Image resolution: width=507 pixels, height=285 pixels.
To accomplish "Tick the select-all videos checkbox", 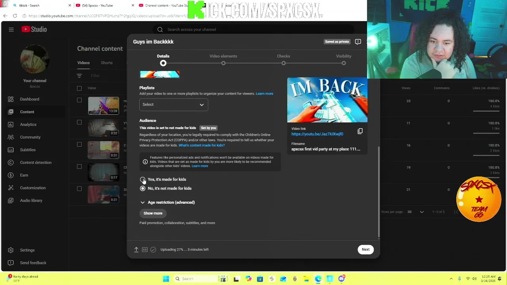I will point(79,88).
